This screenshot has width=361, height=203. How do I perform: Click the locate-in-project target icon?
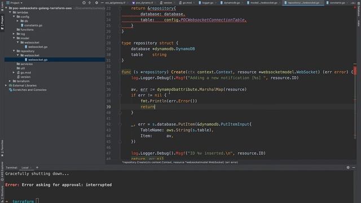[84, 3]
